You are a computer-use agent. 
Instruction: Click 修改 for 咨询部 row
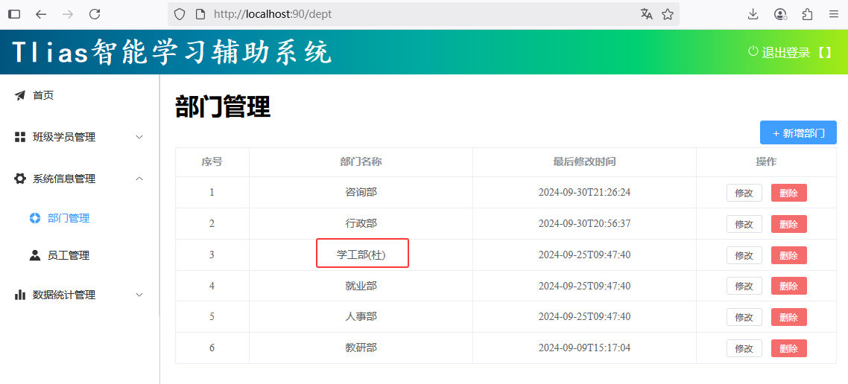coord(744,193)
